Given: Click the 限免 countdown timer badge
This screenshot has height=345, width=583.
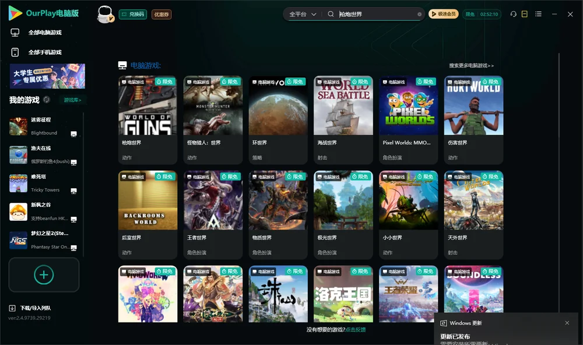Looking at the screenshot, I should tap(482, 14).
